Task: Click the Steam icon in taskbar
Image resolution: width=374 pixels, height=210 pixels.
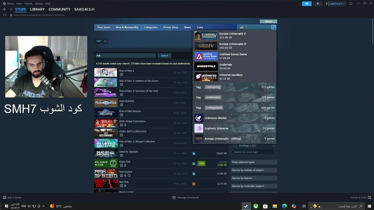Action: (246, 206)
